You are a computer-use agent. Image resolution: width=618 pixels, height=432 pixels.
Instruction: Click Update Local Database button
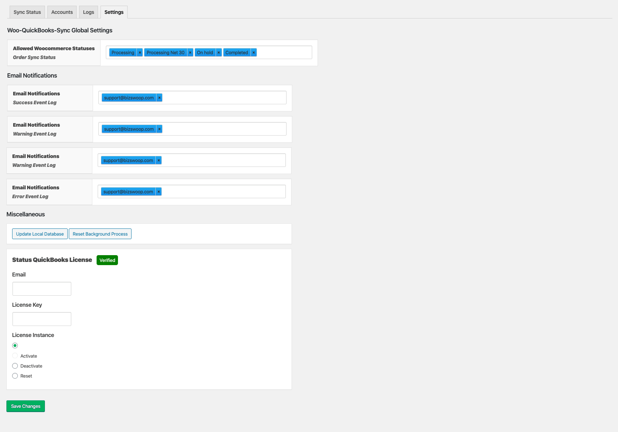[x=40, y=234]
